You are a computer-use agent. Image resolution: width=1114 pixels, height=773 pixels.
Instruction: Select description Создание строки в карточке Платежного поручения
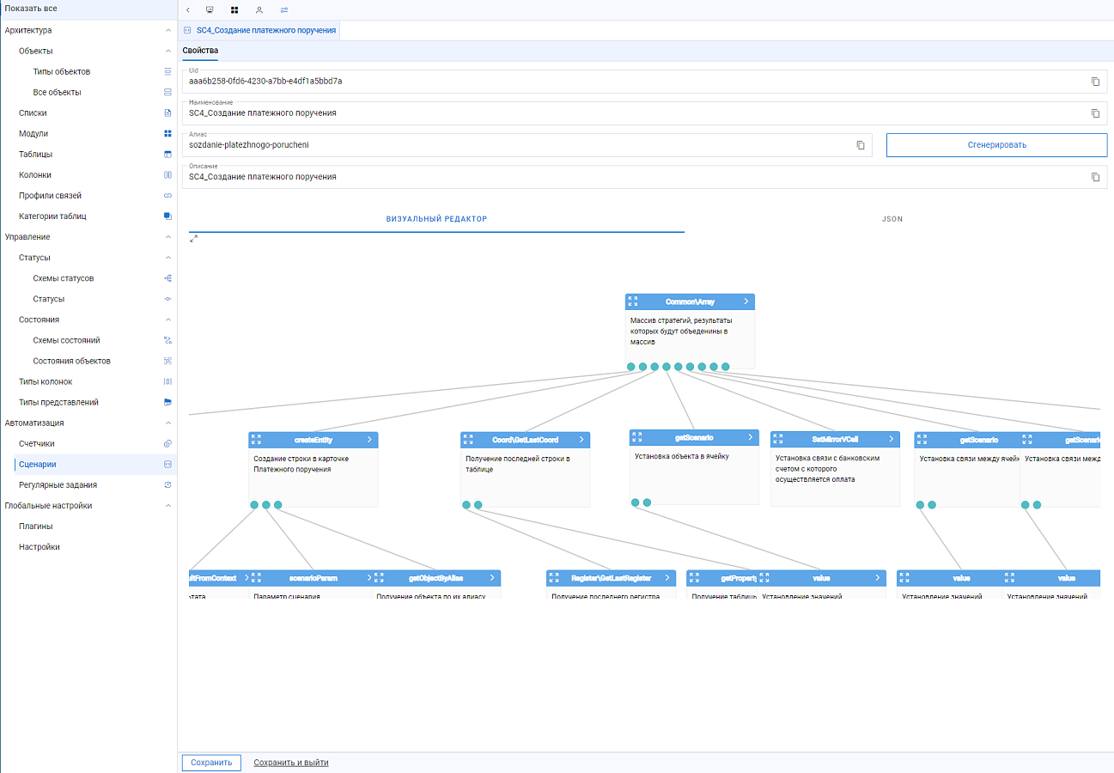301,464
